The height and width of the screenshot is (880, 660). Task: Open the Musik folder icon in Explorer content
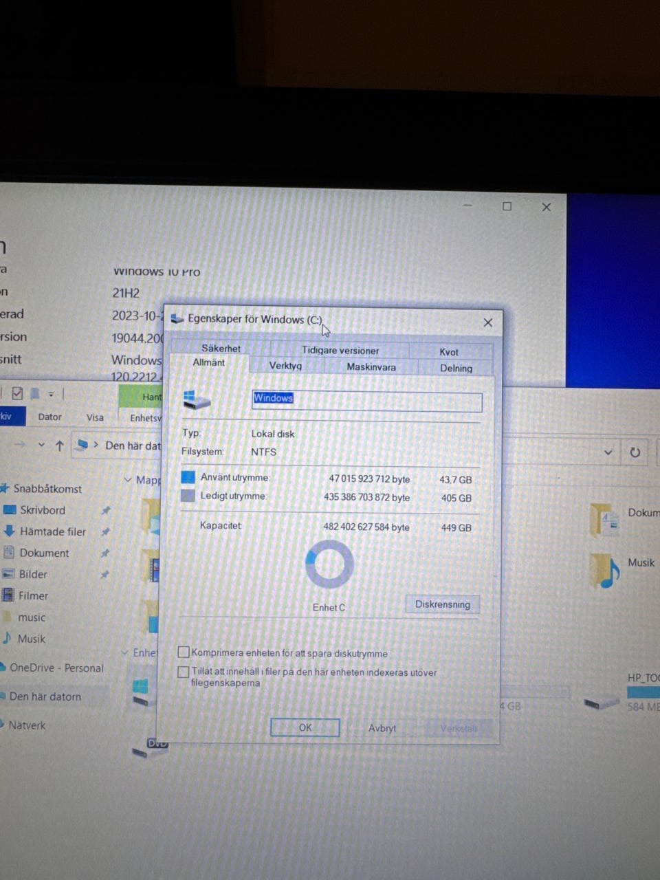click(605, 570)
